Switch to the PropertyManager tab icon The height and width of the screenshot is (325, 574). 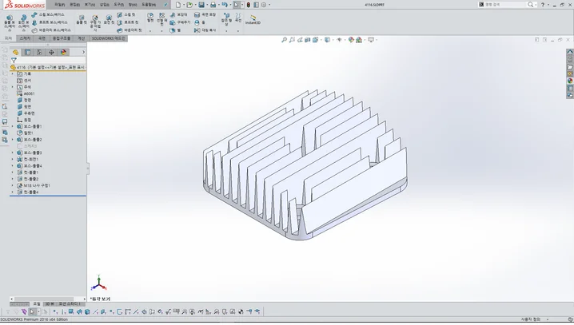coord(27,52)
